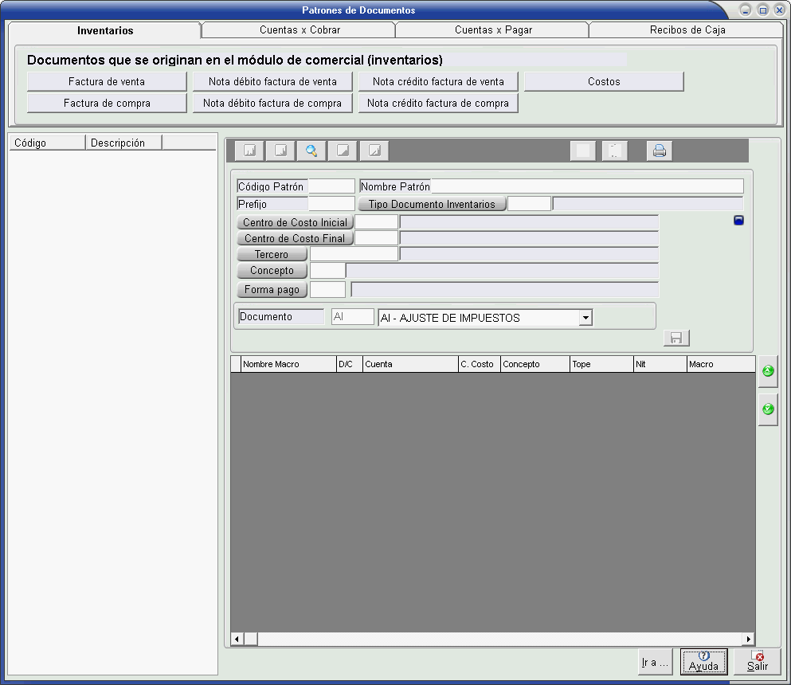Click the grid's horizontal scrollbar right arrow
This screenshot has width=791, height=685.
pyautogui.click(x=748, y=639)
